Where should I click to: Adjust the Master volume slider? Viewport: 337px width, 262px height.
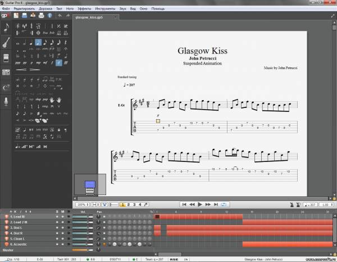[x=83, y=250]
